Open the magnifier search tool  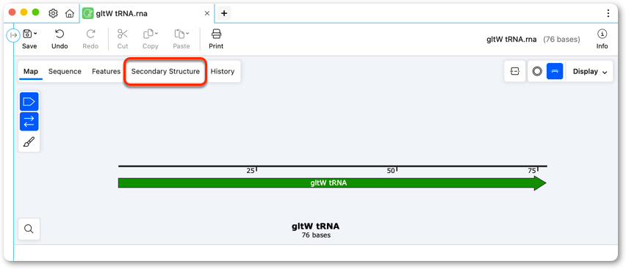29,229
